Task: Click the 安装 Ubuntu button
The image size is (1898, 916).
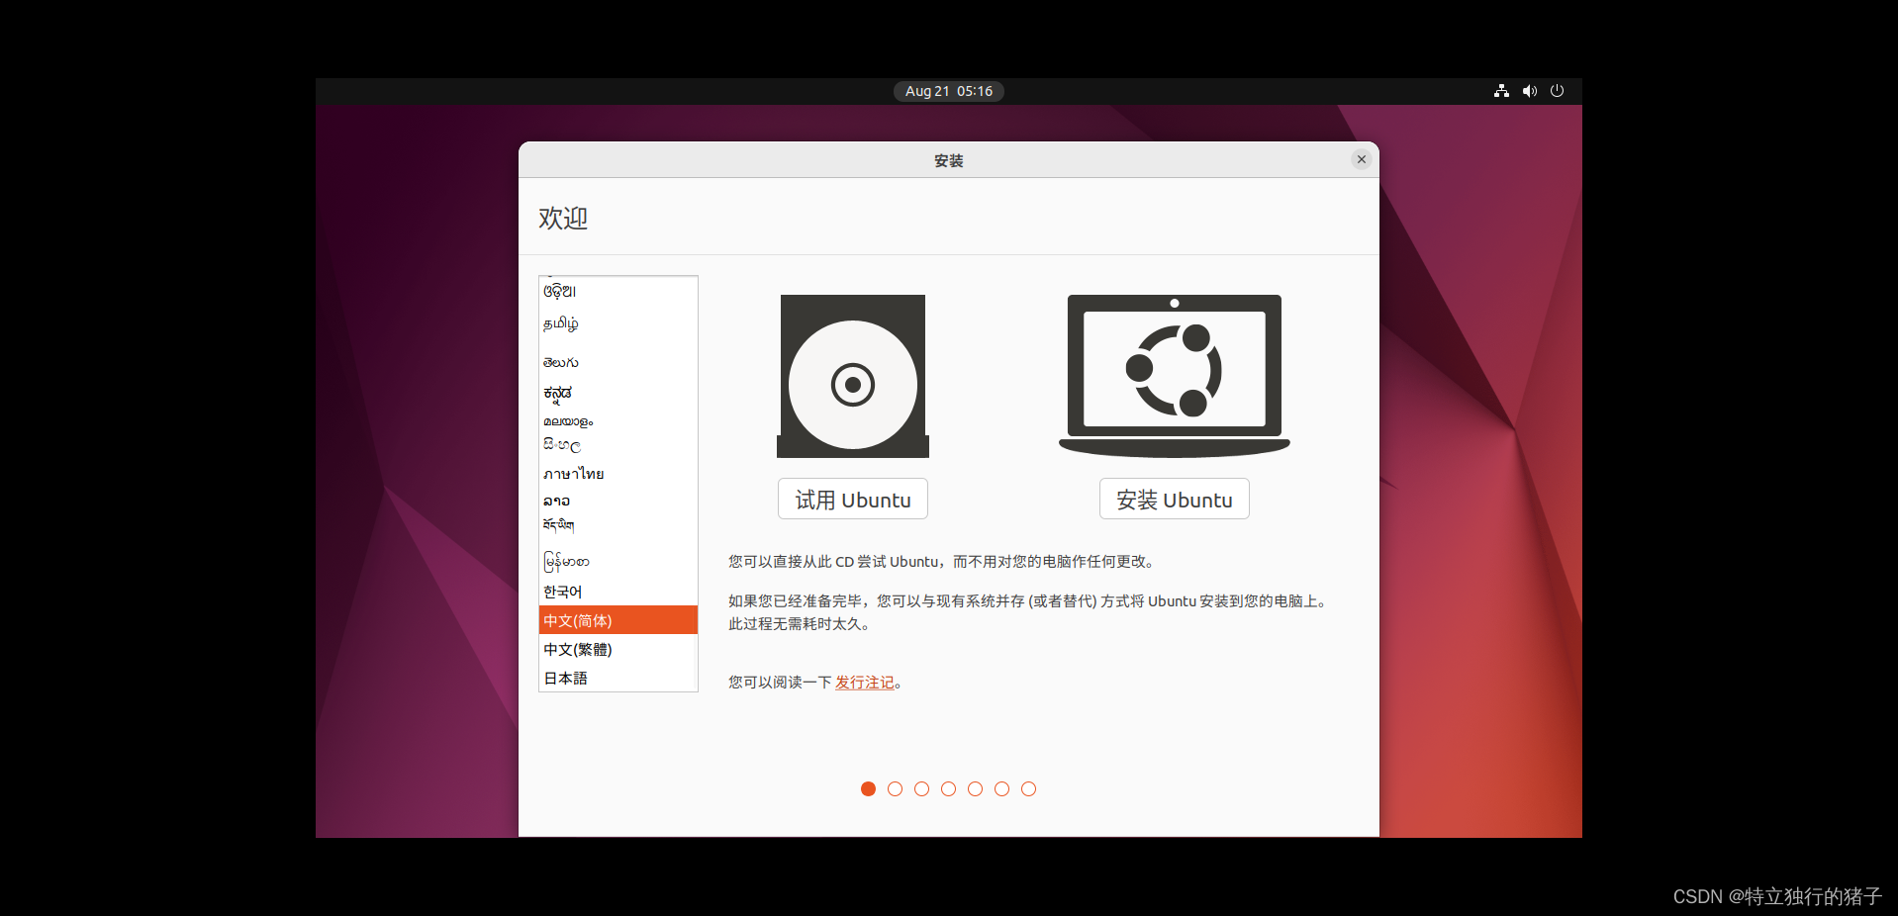Action: (x=1175, y=500)
